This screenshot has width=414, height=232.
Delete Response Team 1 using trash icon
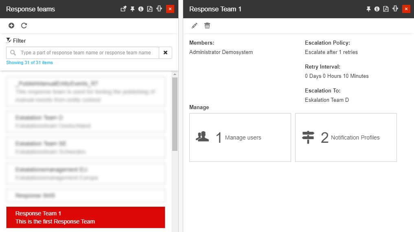pyautogui.click(x=207, y=26)
